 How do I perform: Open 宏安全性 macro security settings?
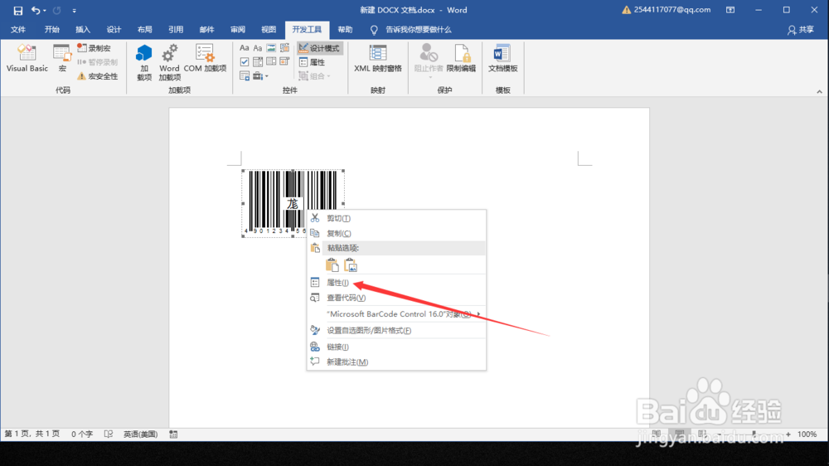98,76
